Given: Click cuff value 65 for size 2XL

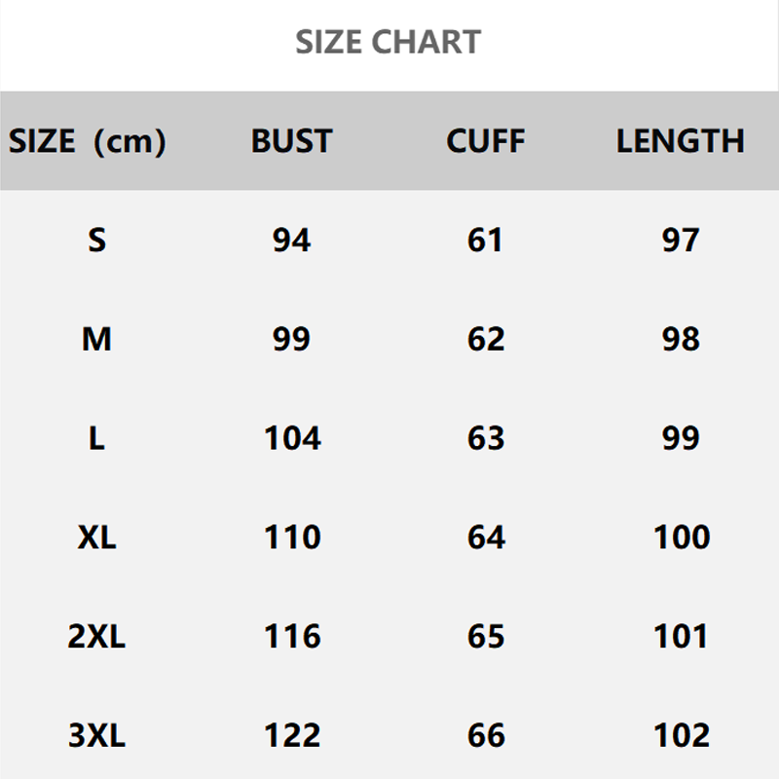Looking at the screenshot, I should point(486,636).
